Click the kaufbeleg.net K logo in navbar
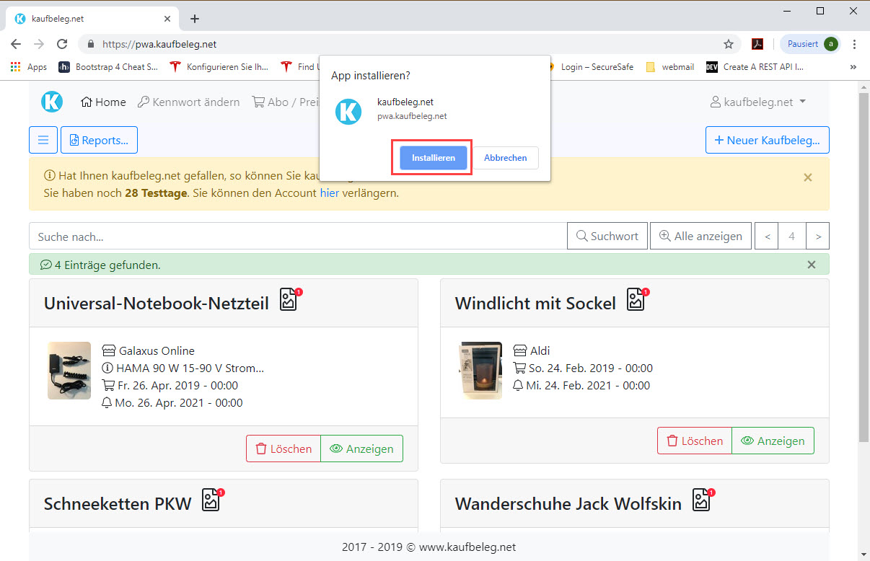This screenshot has height=561, width=870. pyautogui.click(x=52, y=102)
